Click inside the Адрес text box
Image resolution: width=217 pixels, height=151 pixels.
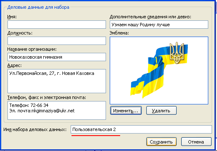(57, 81)
